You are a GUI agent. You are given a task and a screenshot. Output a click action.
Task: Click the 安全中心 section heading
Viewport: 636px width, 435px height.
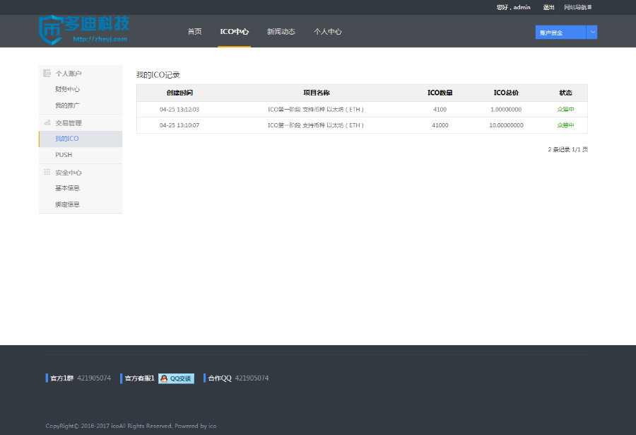69,173
